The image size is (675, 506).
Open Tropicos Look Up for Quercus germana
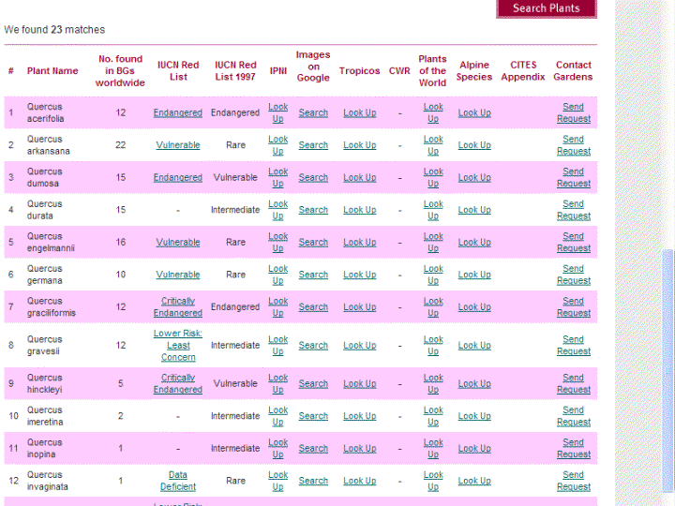[x=359, y=275]
